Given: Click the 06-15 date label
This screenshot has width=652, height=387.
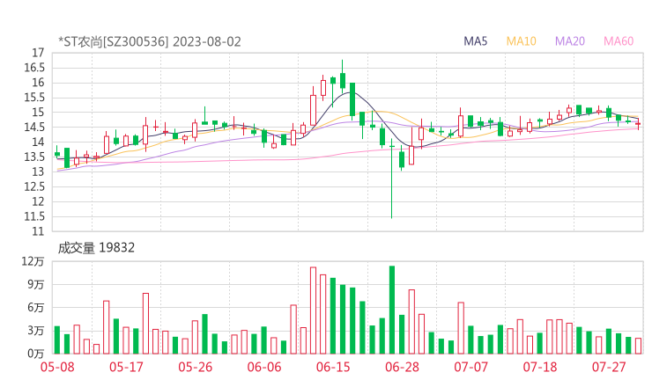Looking at the screenshot, I should click(x=333, y=367).
